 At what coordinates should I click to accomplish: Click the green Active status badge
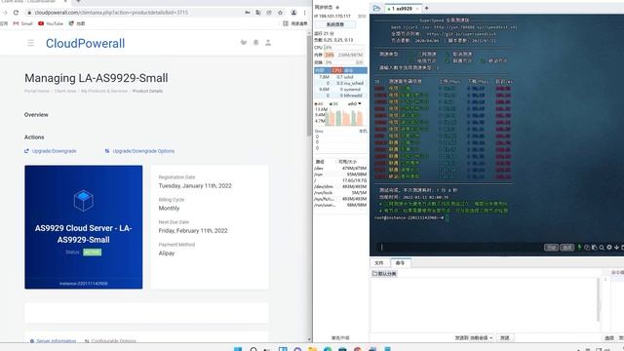(93, 253)
